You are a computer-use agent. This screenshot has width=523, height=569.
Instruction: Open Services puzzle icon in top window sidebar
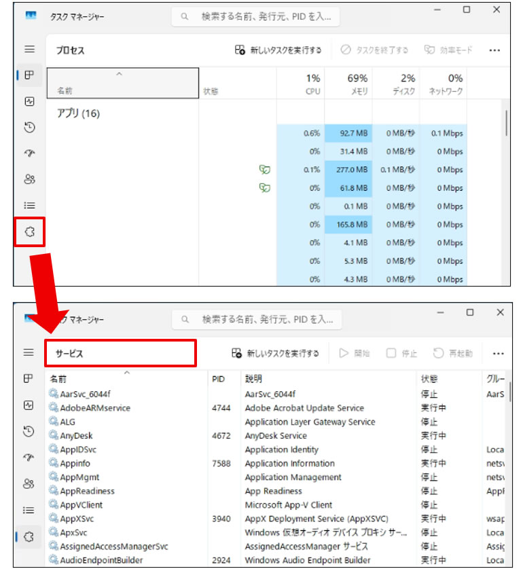(30, 232)
